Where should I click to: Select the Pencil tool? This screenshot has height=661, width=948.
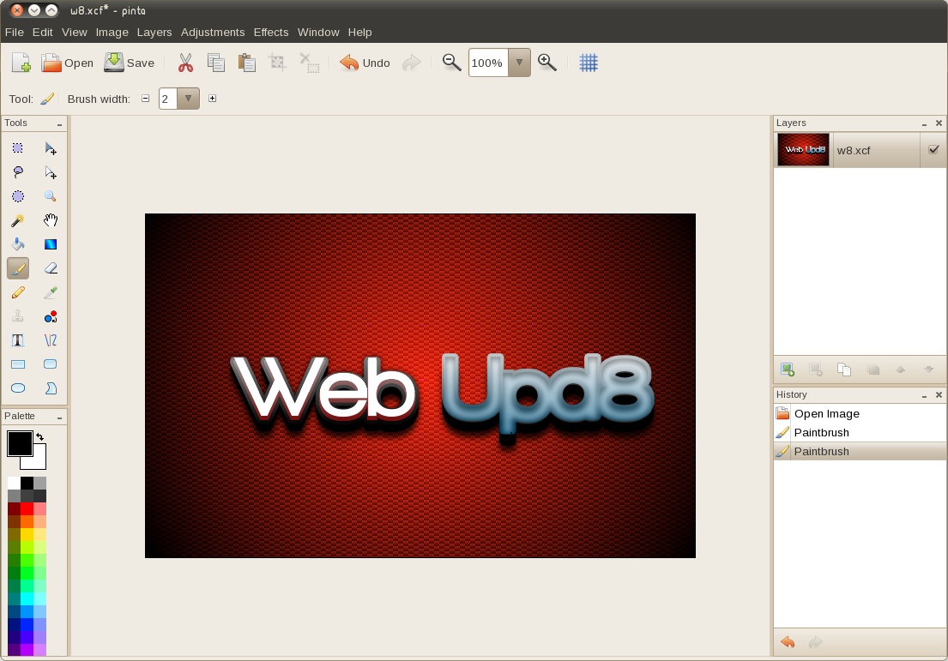point(18,292)
